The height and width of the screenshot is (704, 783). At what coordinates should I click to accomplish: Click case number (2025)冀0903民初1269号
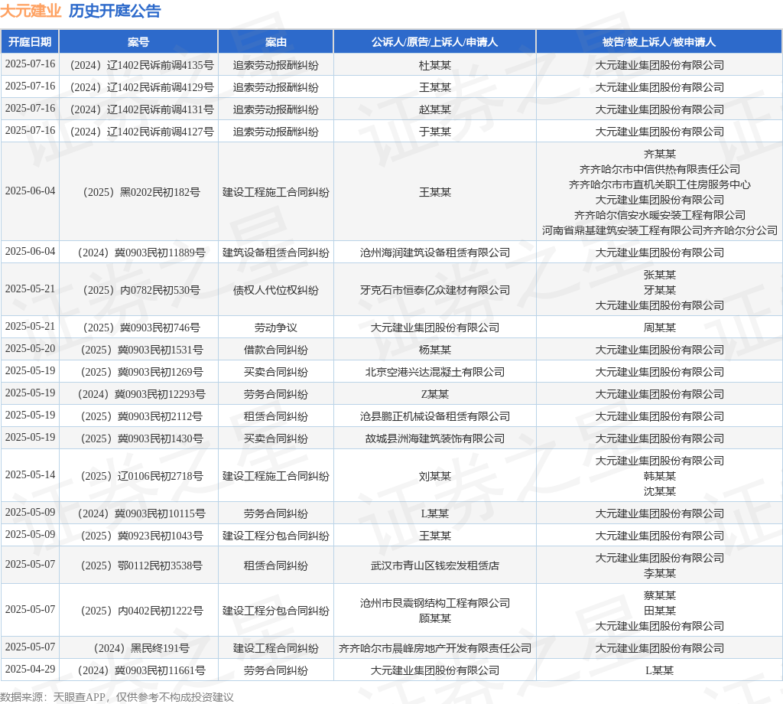click(x=141, y=372)
